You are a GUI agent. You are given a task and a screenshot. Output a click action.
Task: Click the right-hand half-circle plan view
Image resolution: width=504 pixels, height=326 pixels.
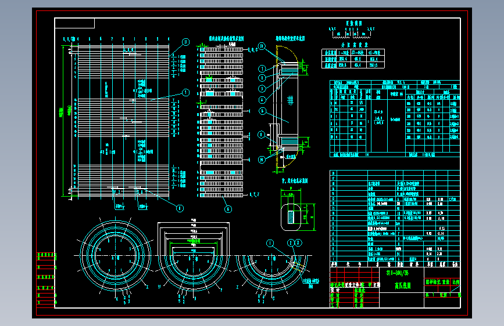(x=272, y=273)
